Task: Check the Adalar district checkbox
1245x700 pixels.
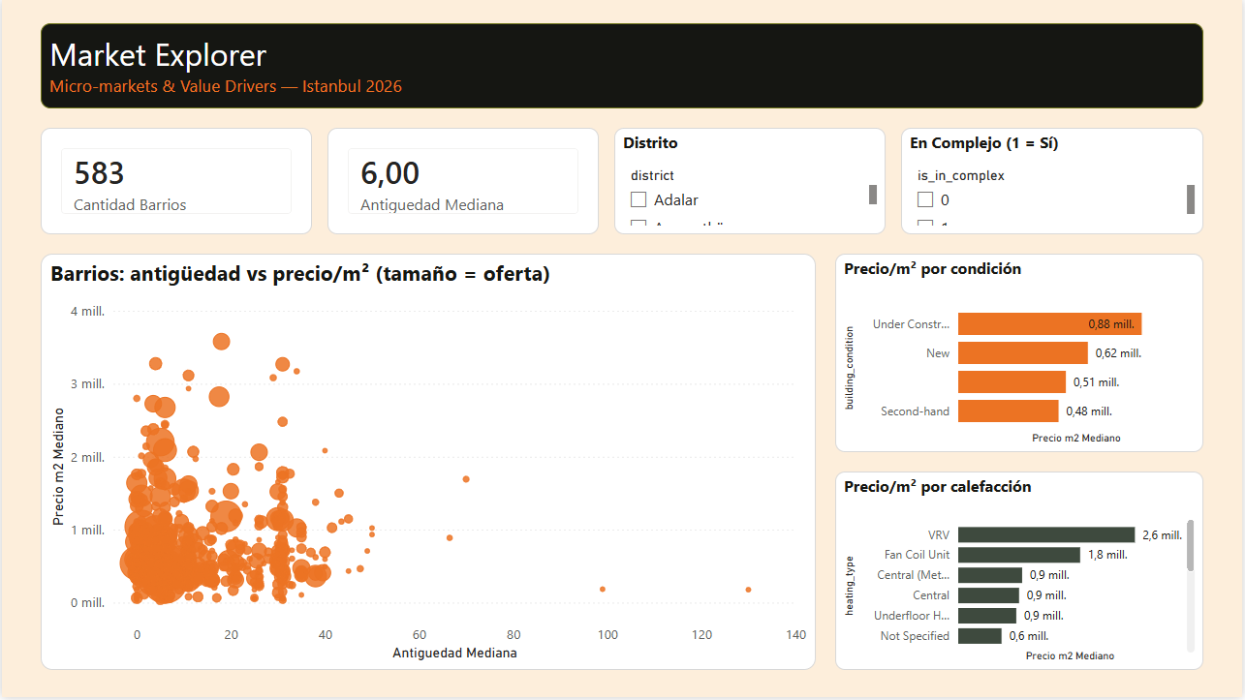Action: 638,199
